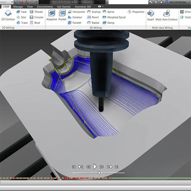Jump to the simulation start
The width and height of the screenshot is (191, 191).
point(74,167)
